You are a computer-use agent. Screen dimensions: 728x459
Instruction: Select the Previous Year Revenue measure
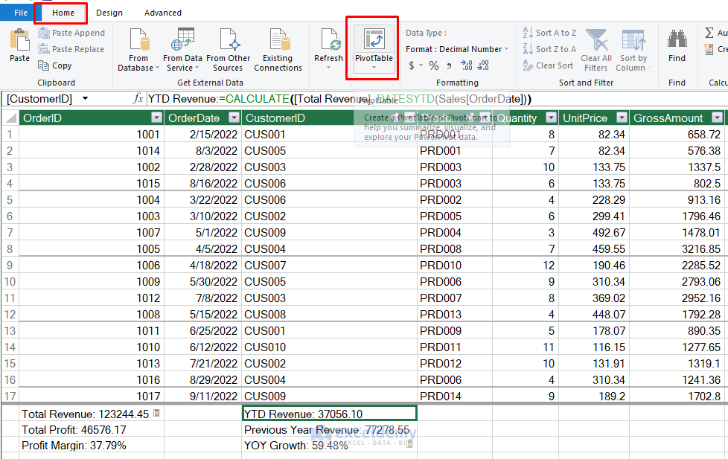click(x=330, y=430)
